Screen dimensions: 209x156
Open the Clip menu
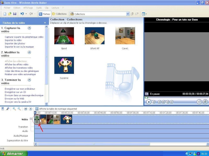click(x=47, y=8)
